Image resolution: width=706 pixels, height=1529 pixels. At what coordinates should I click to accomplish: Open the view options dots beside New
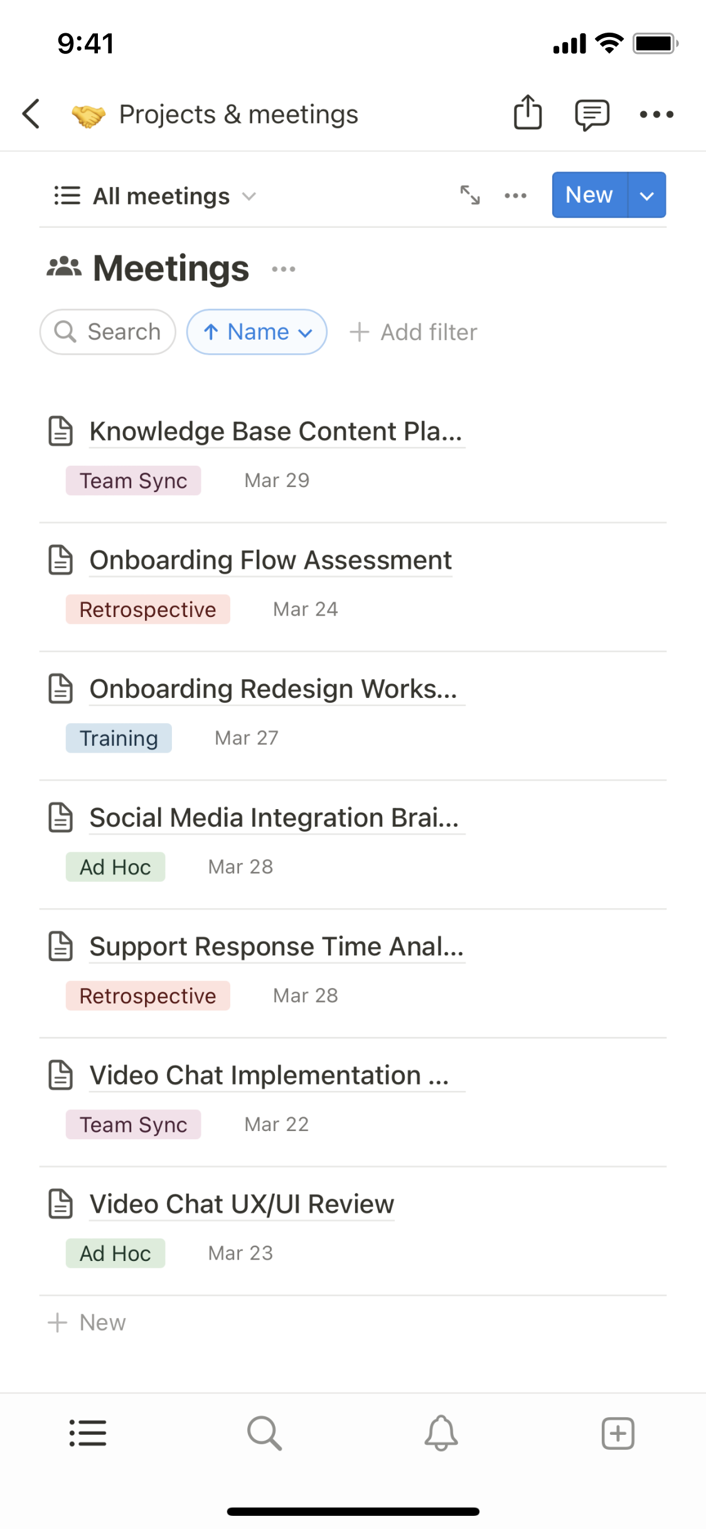point(516,196)
